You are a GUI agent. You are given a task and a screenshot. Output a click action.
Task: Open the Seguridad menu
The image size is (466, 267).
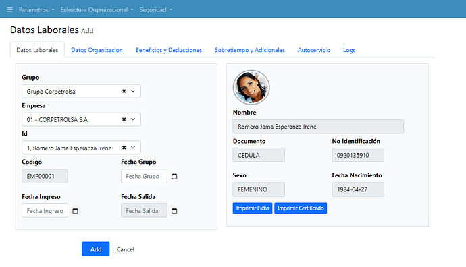coord(156,10)
